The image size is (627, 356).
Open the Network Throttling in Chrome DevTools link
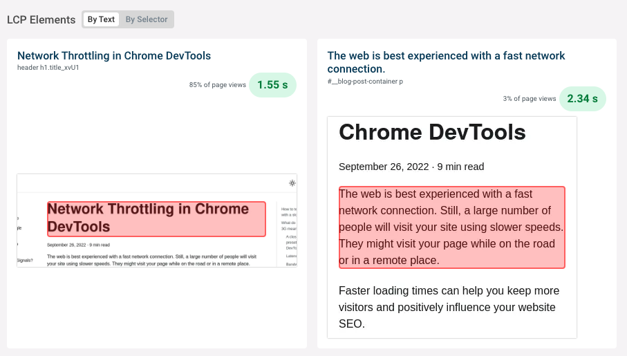point(114,55)
